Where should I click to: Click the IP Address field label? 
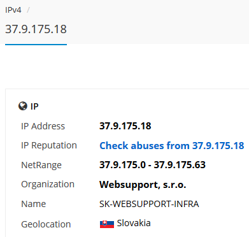click(43, 126)
